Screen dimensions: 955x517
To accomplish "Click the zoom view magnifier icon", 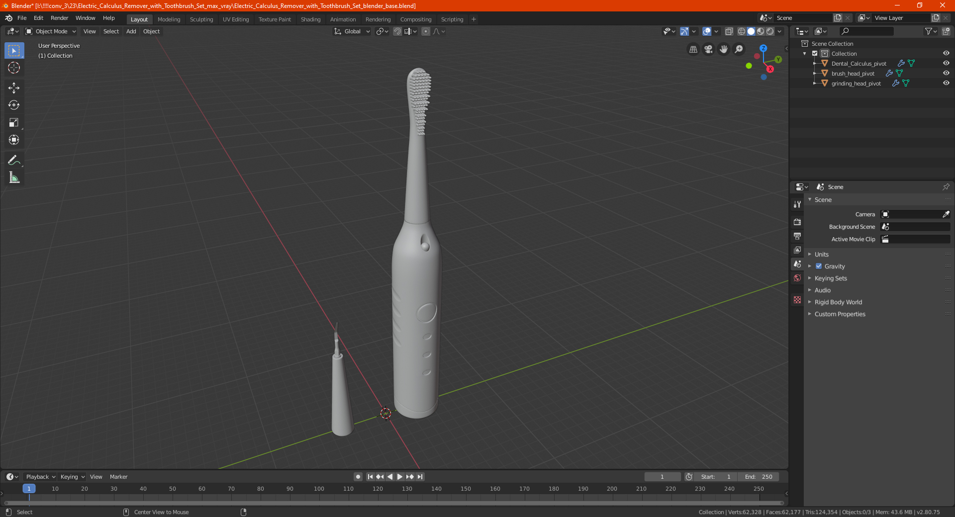I will pyautogui.click(x=739, y=49).
